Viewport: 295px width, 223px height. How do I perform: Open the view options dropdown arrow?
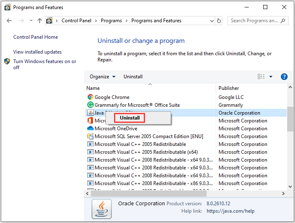click(x=271, y=77)
